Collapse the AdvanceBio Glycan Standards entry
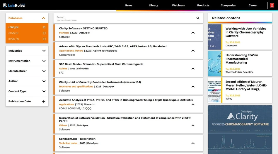 pos(193,51)
